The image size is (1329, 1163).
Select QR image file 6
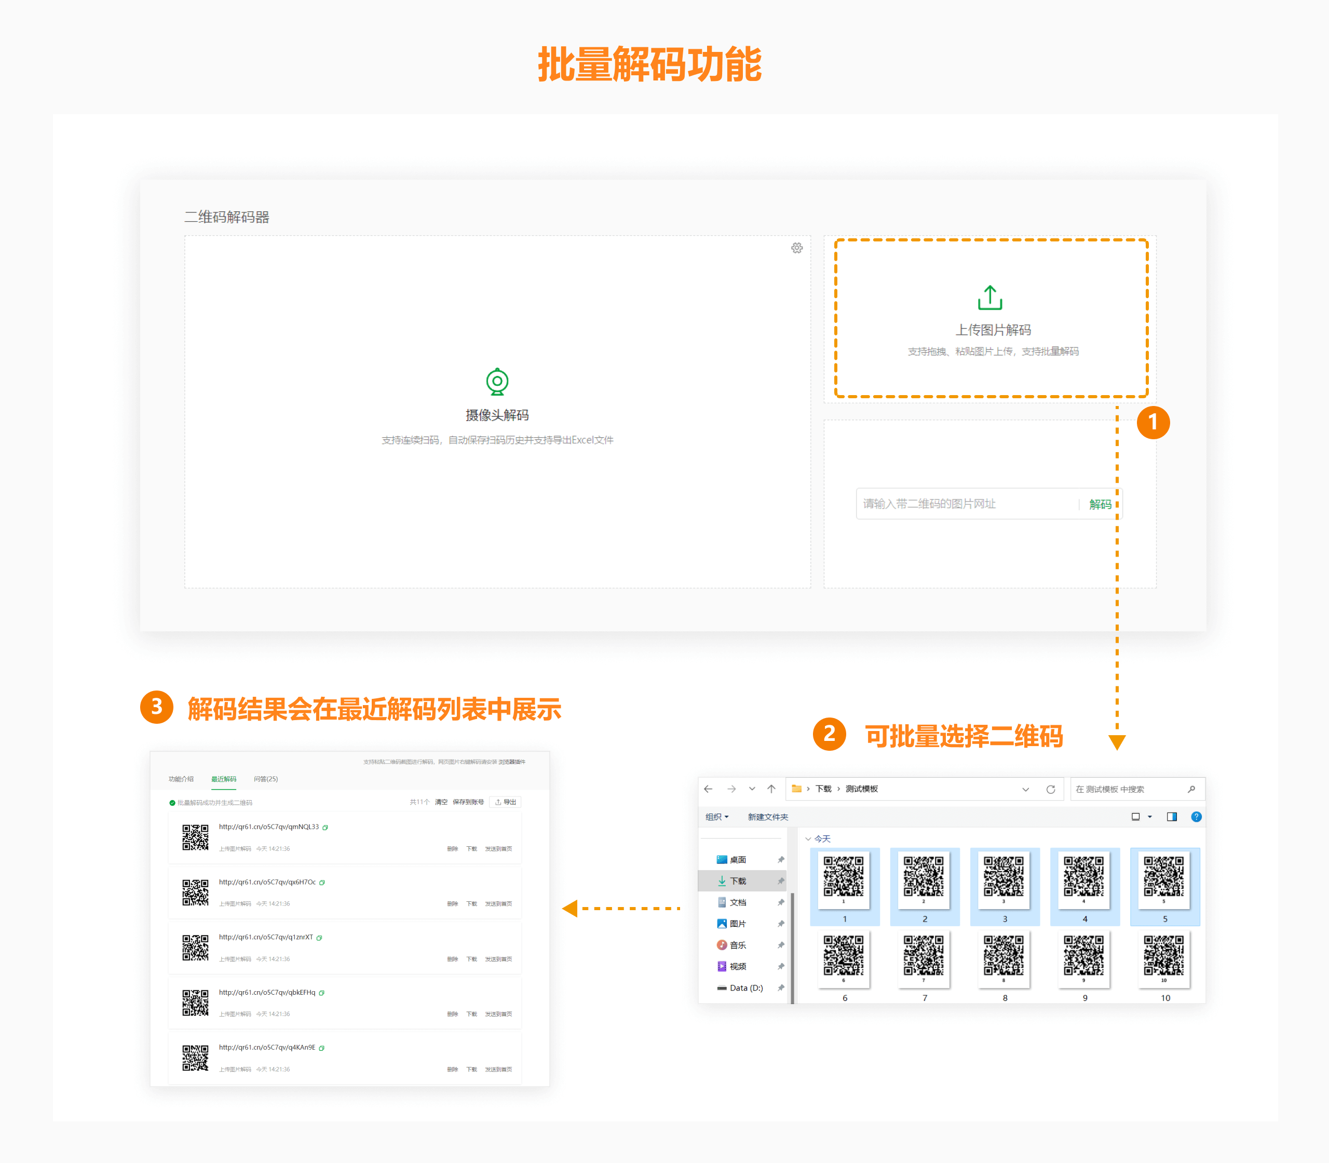pos(844,966)
